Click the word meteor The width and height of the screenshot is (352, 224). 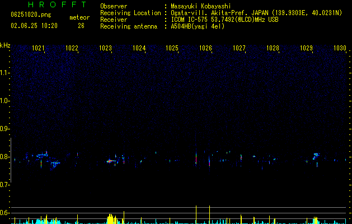(79, 17)
